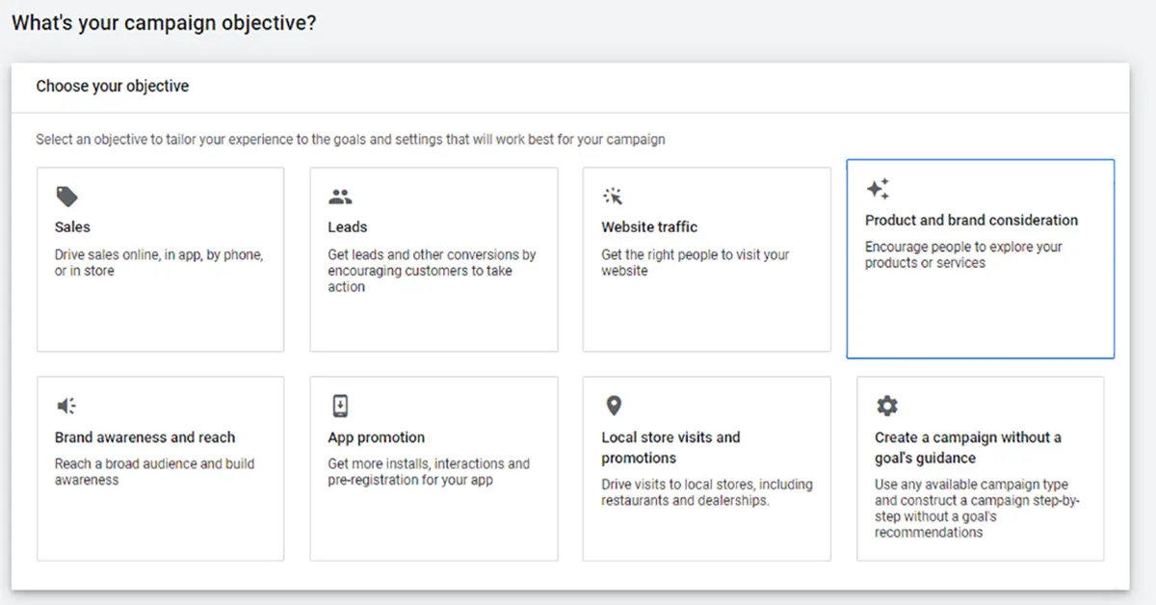The image size is (1156, 605).
Task: Click the App promotion phone download icon
Action: [339, 406]
